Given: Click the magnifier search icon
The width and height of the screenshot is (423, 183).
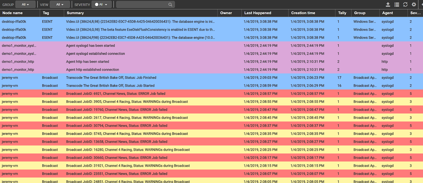Looking at the screenshot, I should (170, 4).
